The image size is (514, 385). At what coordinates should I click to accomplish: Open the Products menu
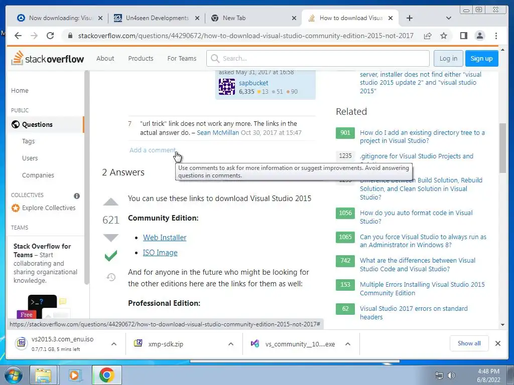(141, 58)
